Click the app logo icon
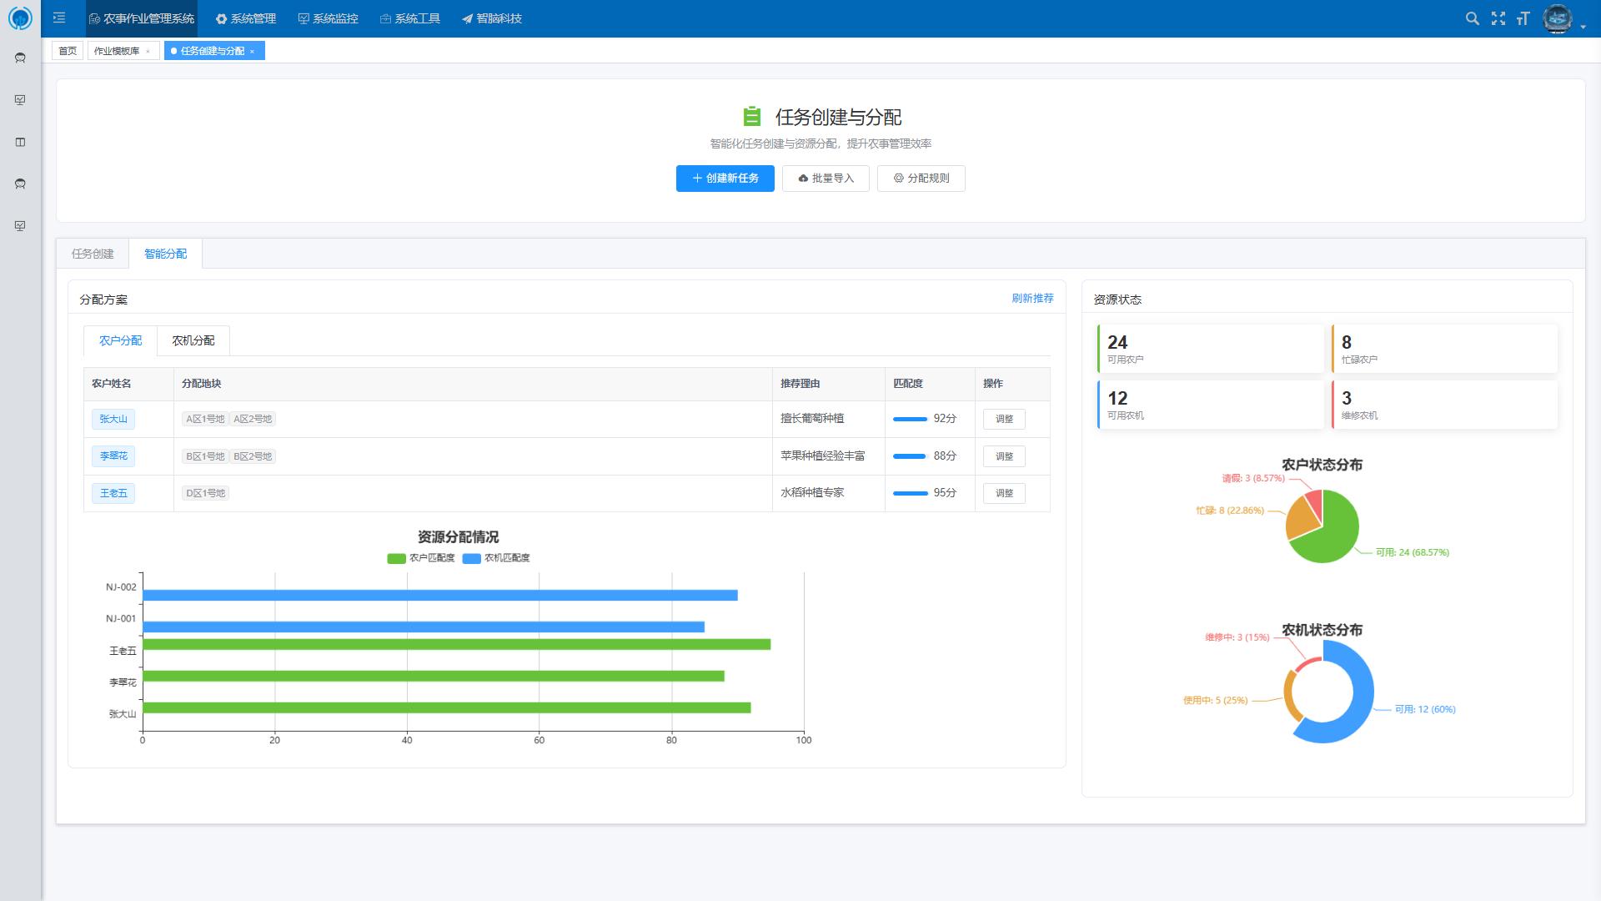Image resolution: width=1601 pixels, height=901 pixels. [x=20, y=18]
